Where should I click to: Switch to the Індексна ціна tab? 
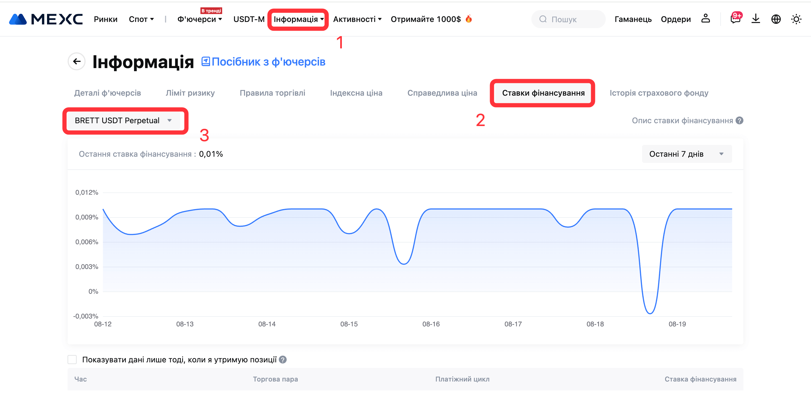coord(356,93)
